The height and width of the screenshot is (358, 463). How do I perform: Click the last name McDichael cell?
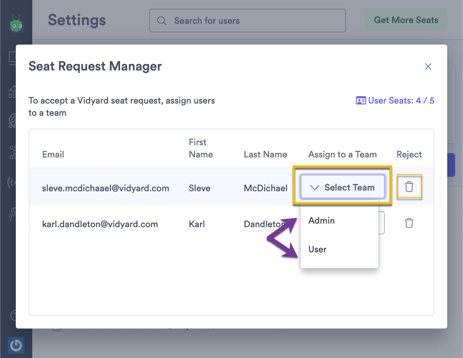click(x=266, y=188)
